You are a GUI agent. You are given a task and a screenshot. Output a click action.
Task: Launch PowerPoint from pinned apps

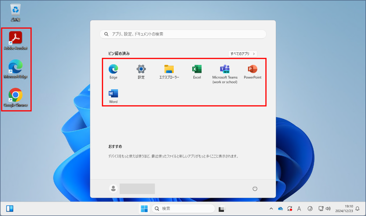coord(253,72)
